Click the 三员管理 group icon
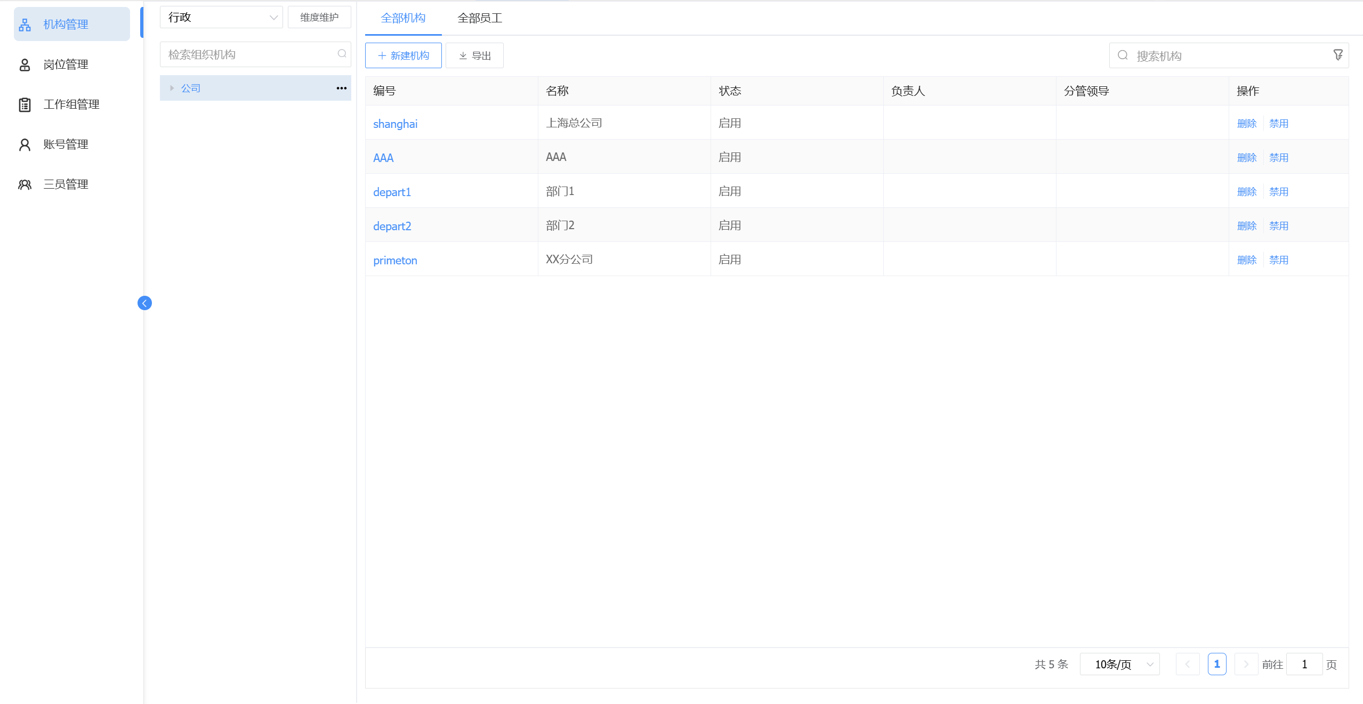 pos(25,184)
